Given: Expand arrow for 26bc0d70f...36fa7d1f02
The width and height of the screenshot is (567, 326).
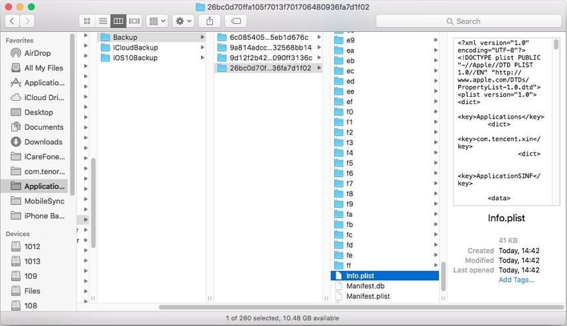Looking at the screenshot, I should (x=319, y=68).
